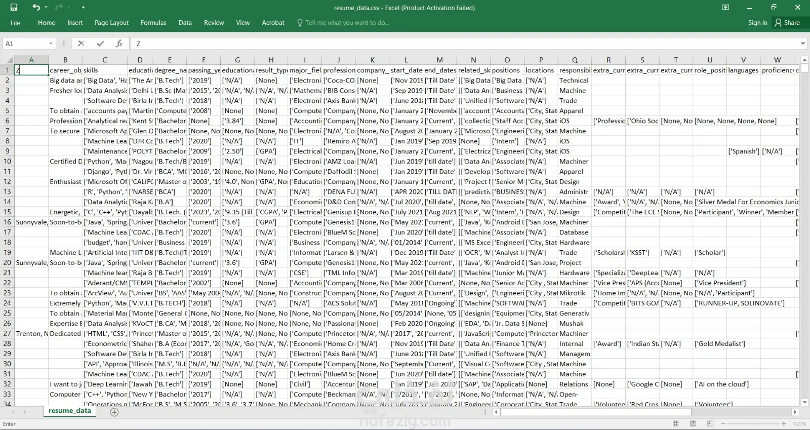Click the Share button
810x430 pixels.
click(x=788, y=23)
